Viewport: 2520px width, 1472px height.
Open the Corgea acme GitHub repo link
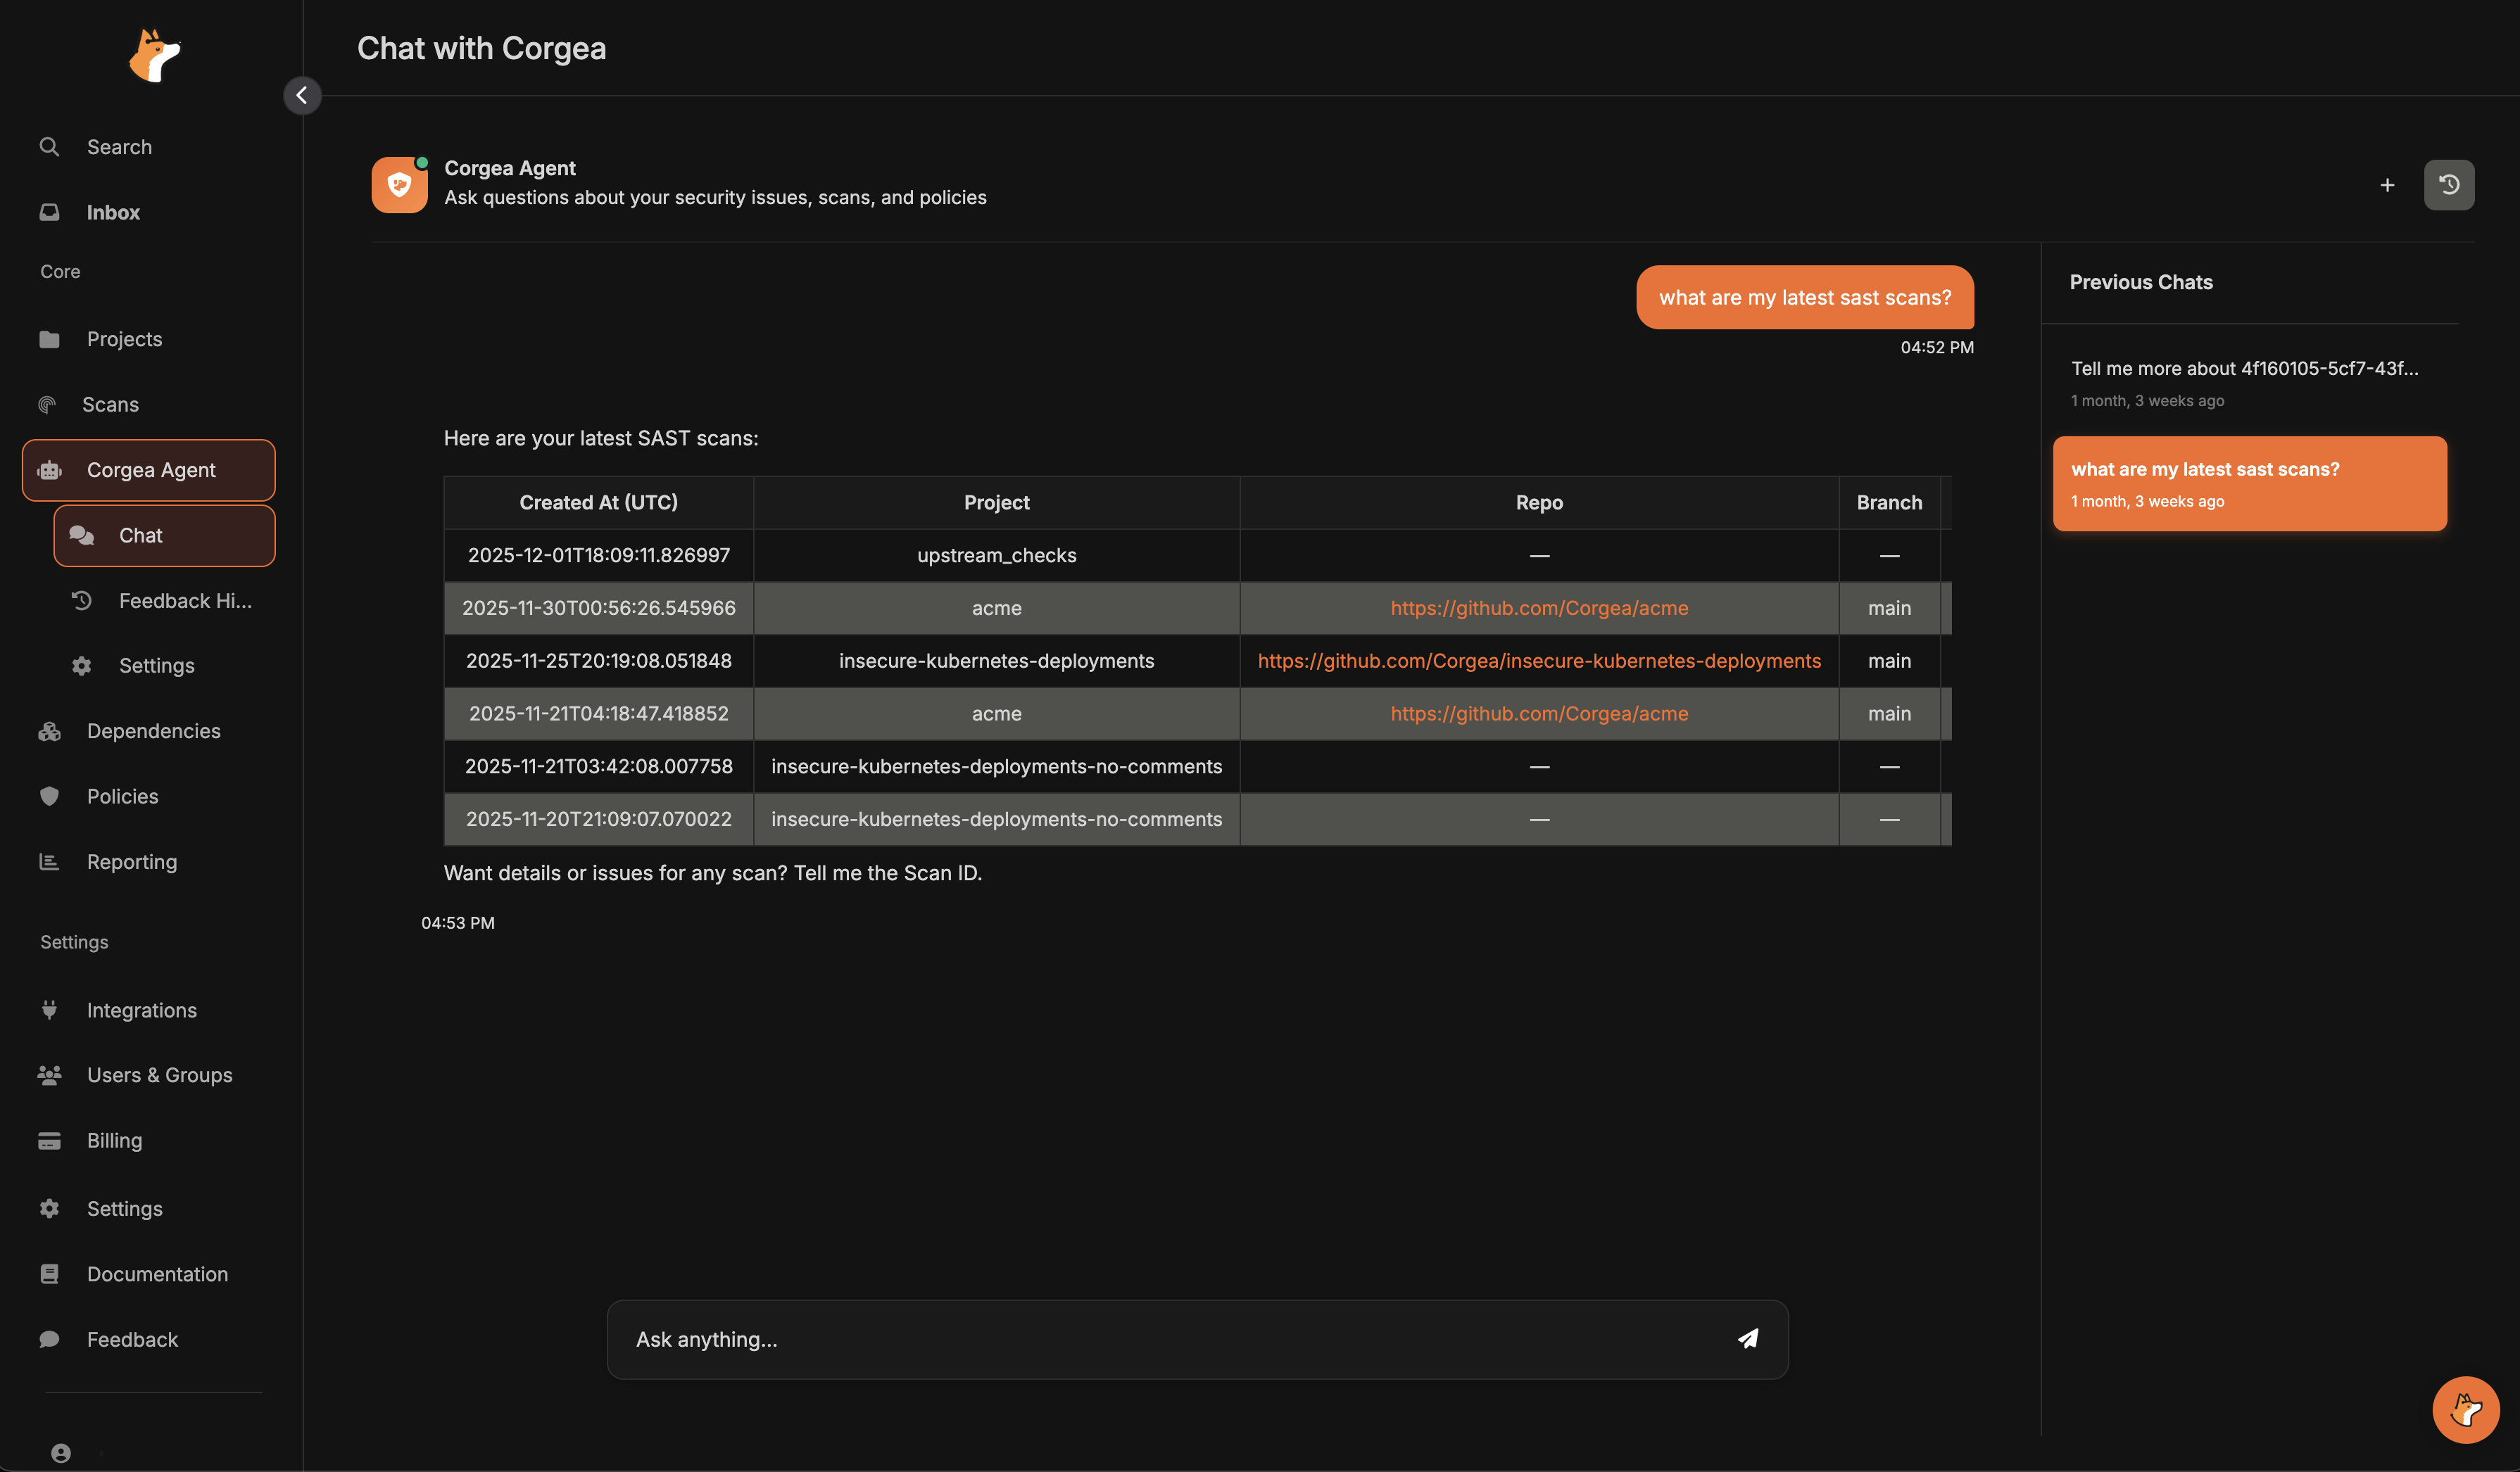point(1538,608)
